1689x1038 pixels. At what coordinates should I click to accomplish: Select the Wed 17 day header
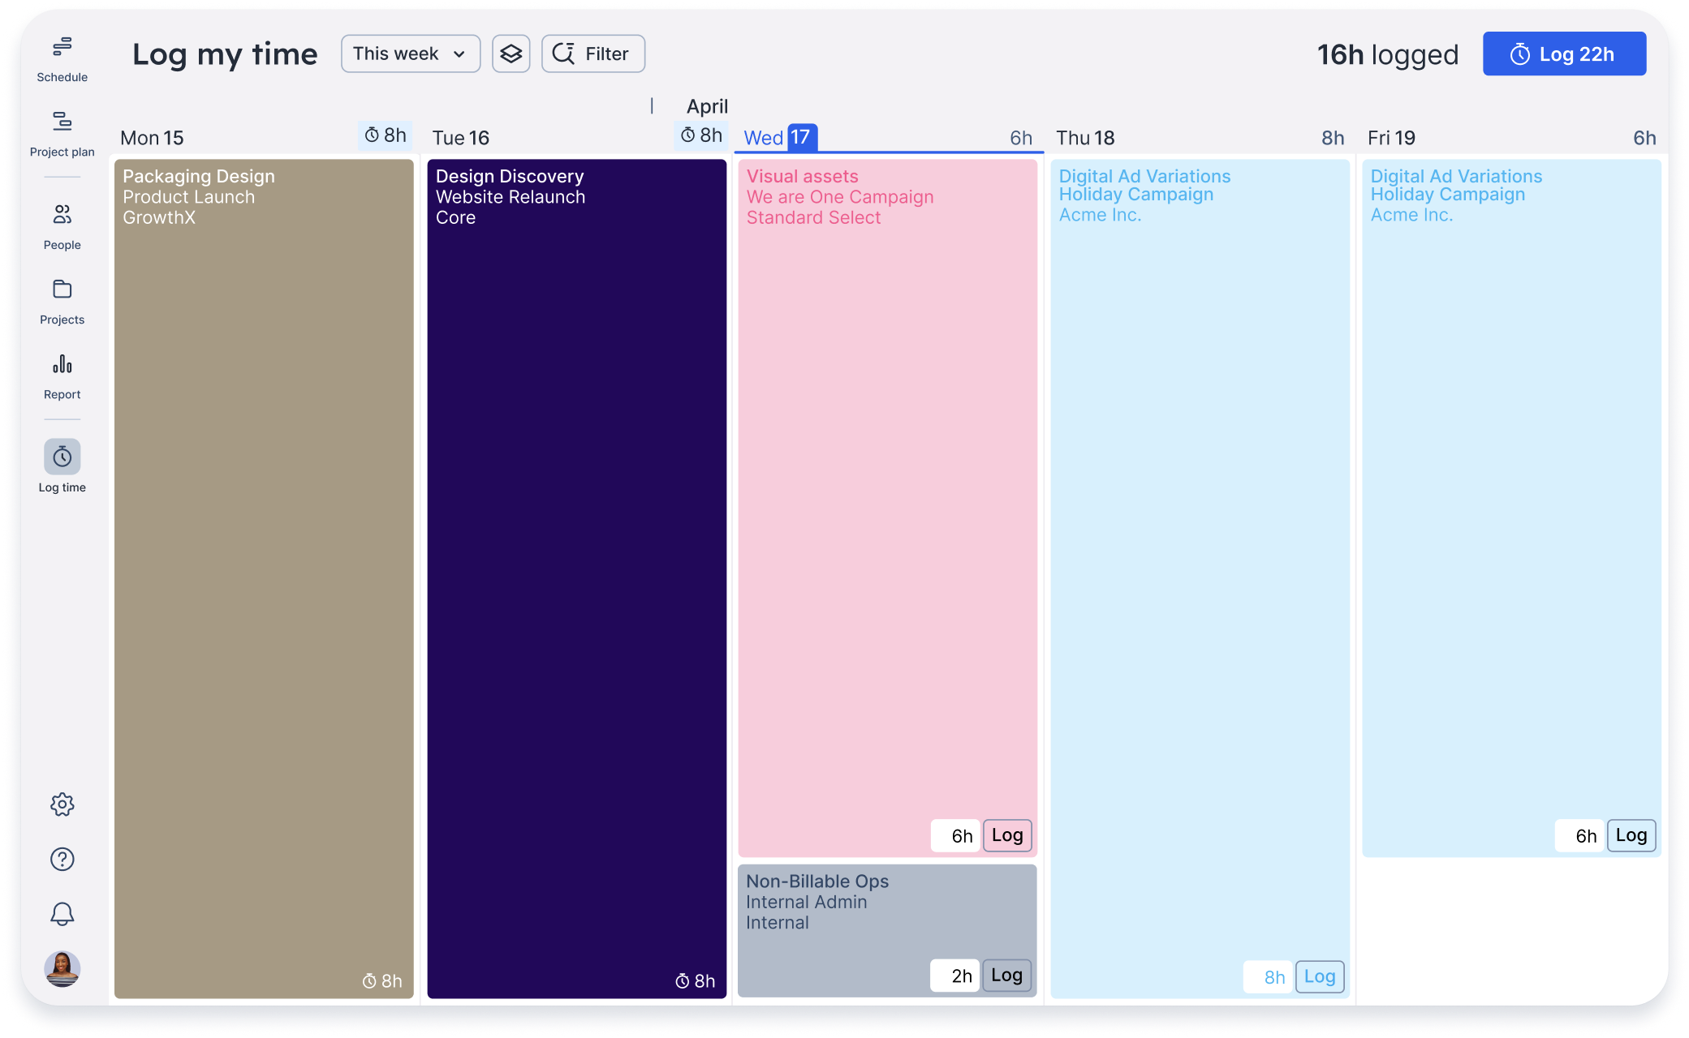778,138
